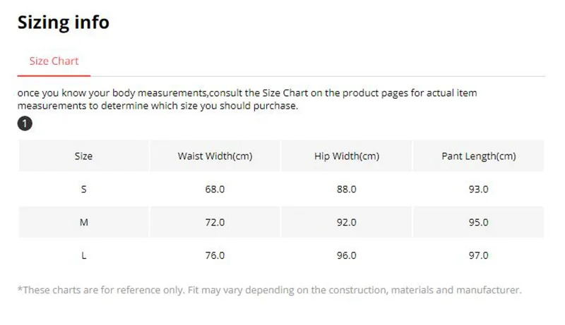Click the 76.0 waist width cell
The width and height of the screenshot is (565, 325).
215,256
